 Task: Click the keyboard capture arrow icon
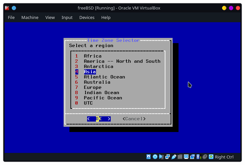point(211,157)
